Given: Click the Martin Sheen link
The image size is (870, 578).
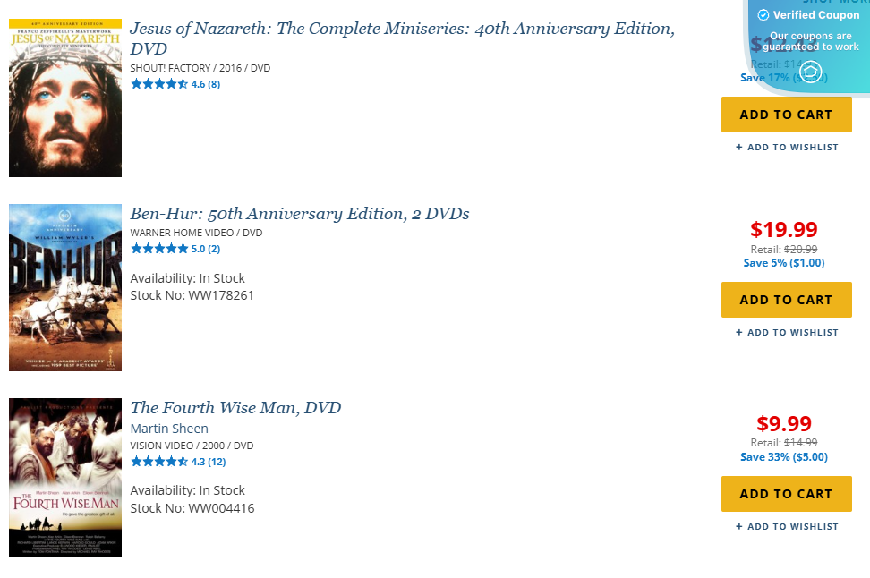Looking at the screenshot, I should coord(169,429).
